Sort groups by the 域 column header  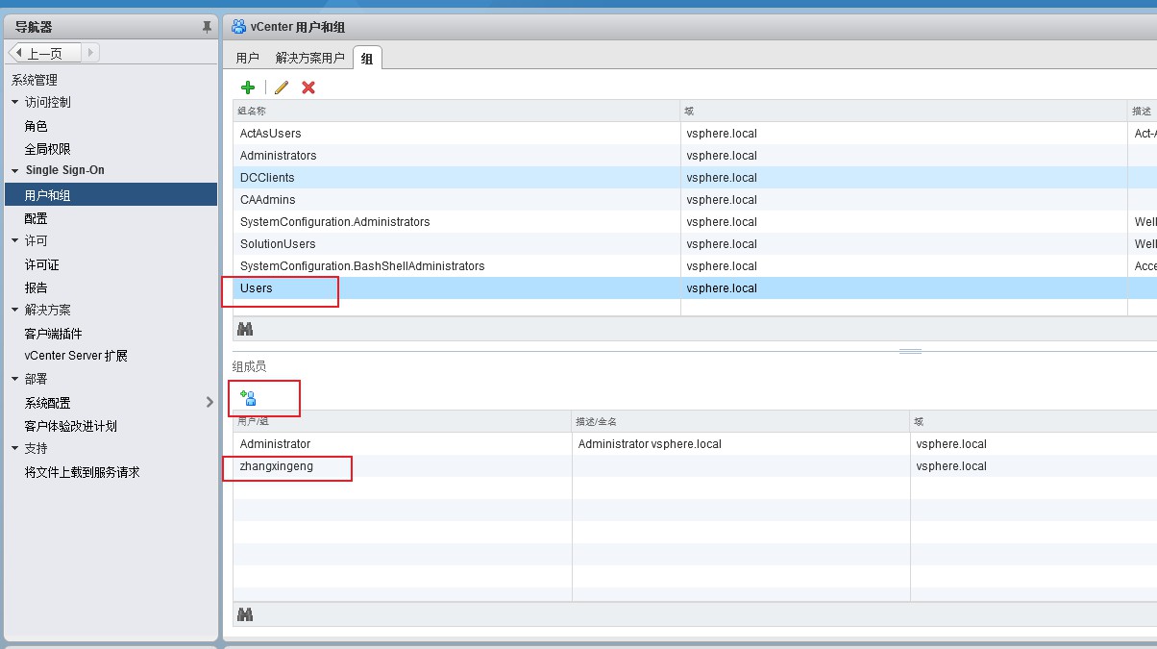904,111
